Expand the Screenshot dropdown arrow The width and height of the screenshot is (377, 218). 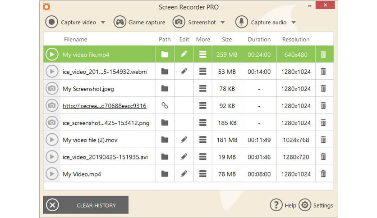coord(223,23)
